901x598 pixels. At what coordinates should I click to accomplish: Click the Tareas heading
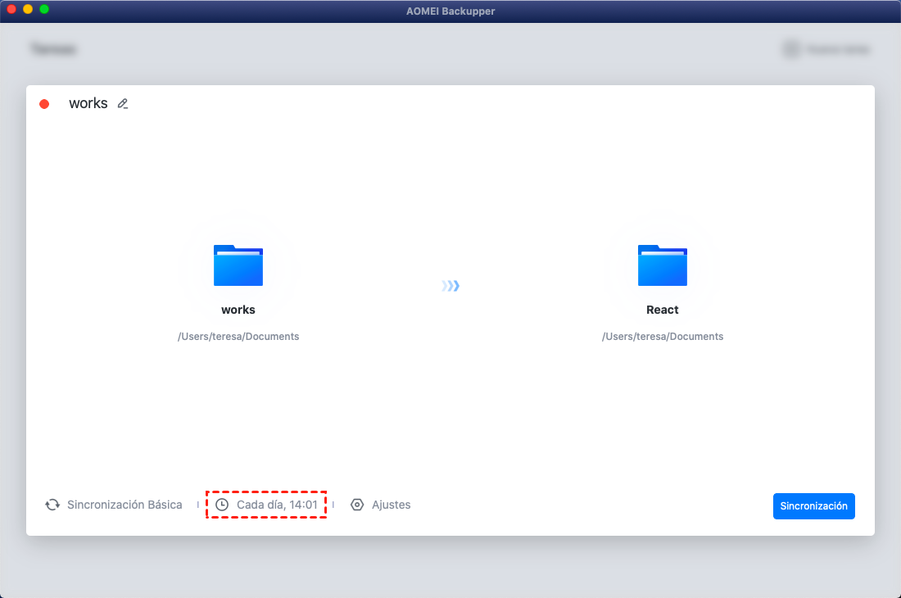pos(53,49)
